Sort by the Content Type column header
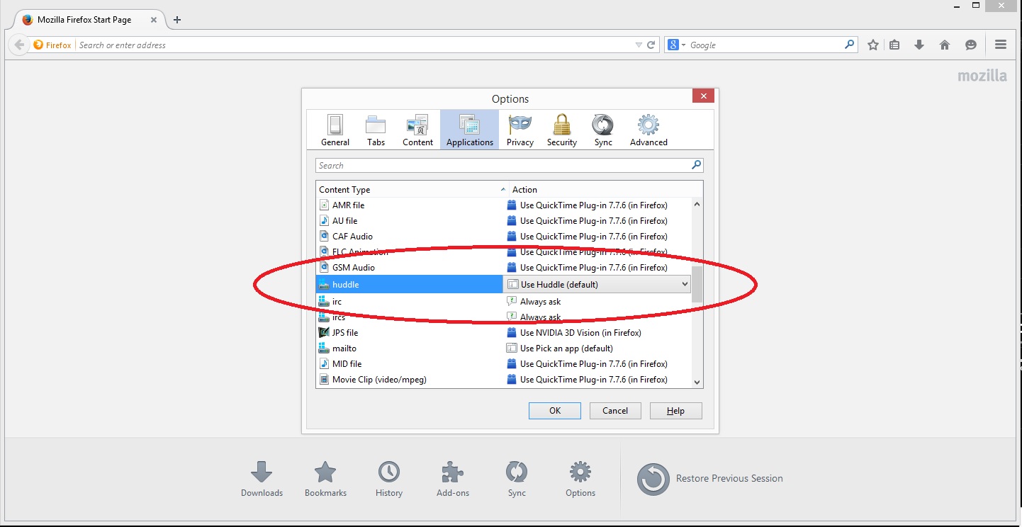 click(412, 189)
